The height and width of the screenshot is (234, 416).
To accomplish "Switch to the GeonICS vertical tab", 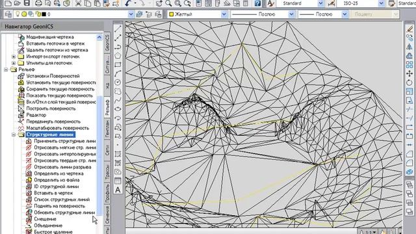I will (107, 42).
